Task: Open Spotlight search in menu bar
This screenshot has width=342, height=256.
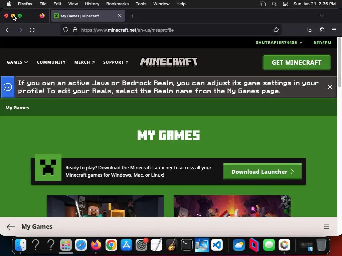Action: point(274,4)
